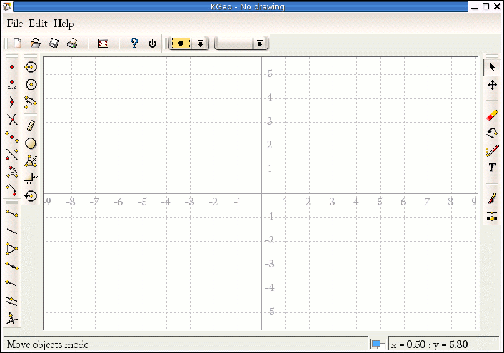
Task: Click the status bar screen indicator icon
Action: [378, 344]
